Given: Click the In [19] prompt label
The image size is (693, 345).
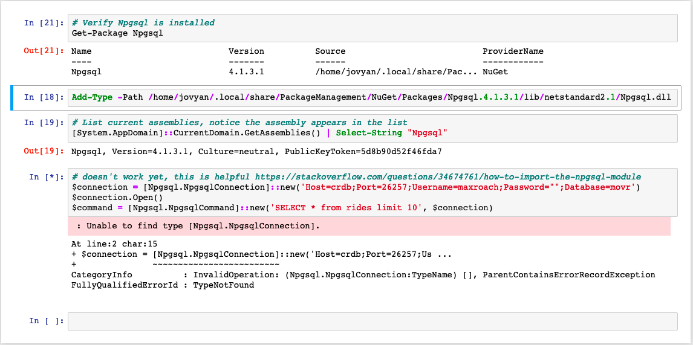Looking at the screenshot, I should tap(44, 123).
